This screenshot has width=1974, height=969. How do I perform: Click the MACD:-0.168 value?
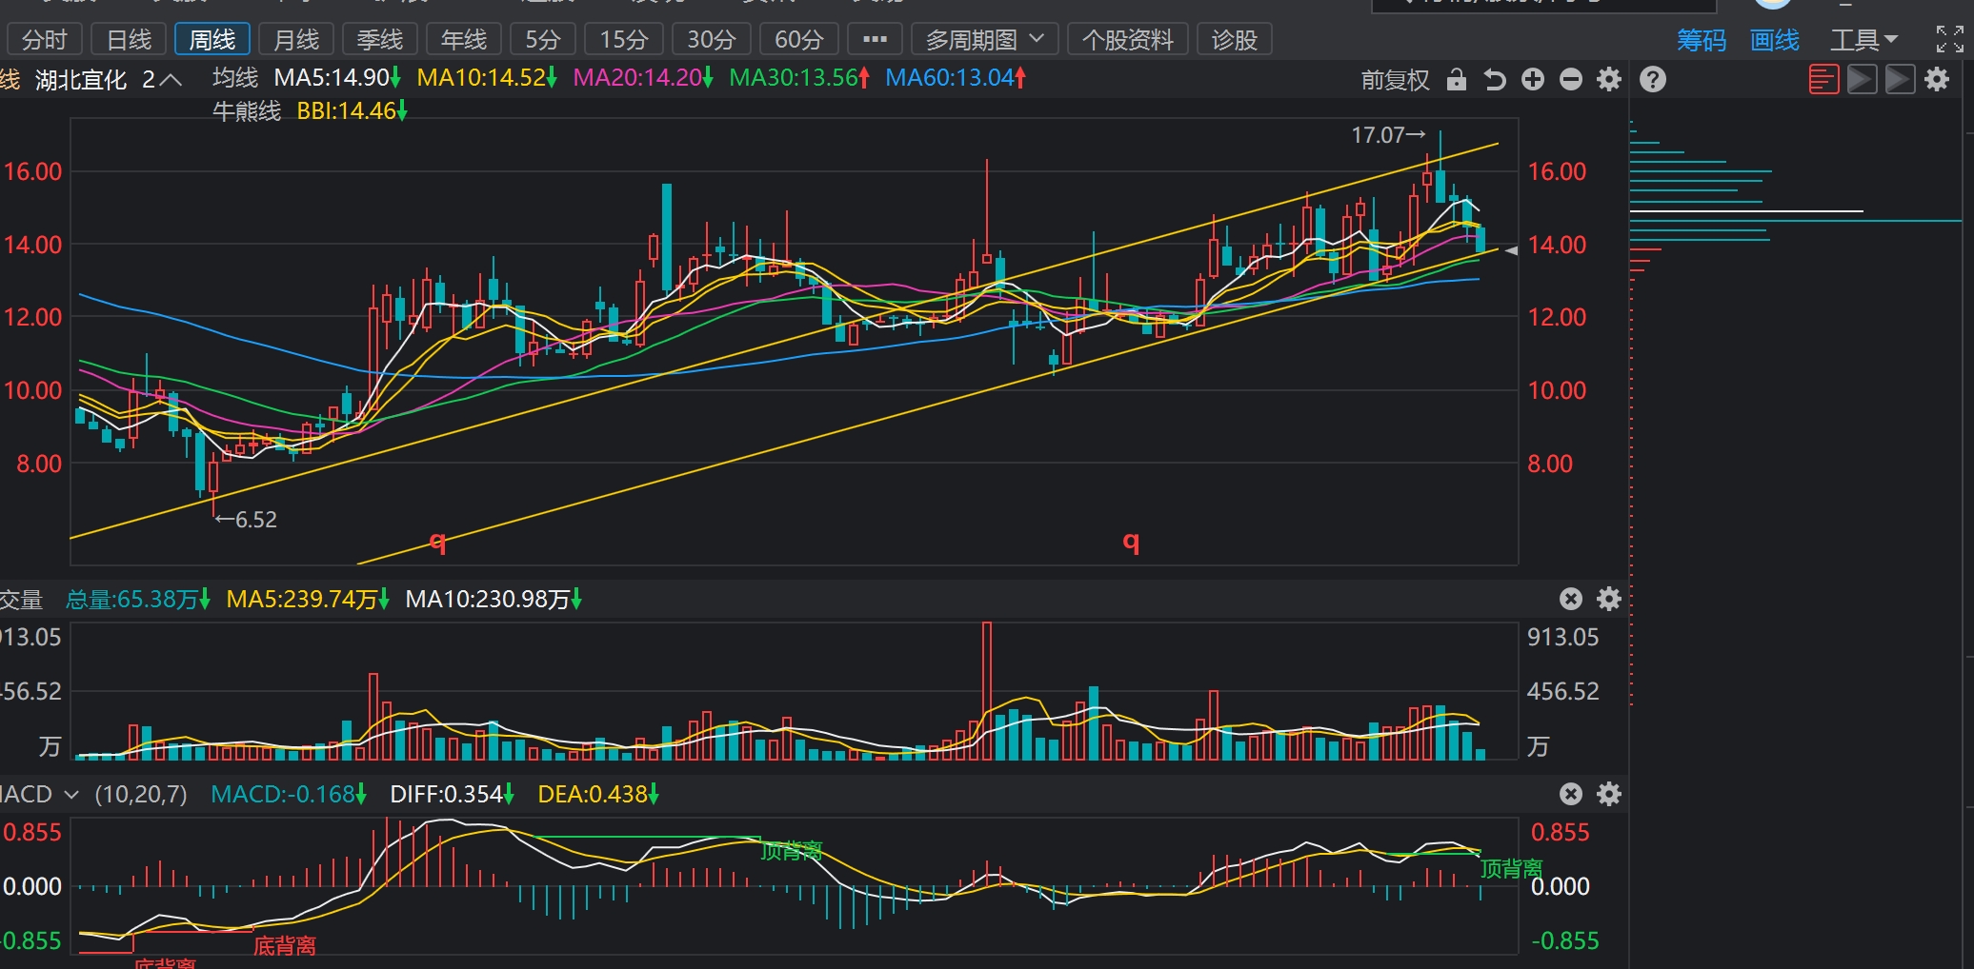pos(289,794)
